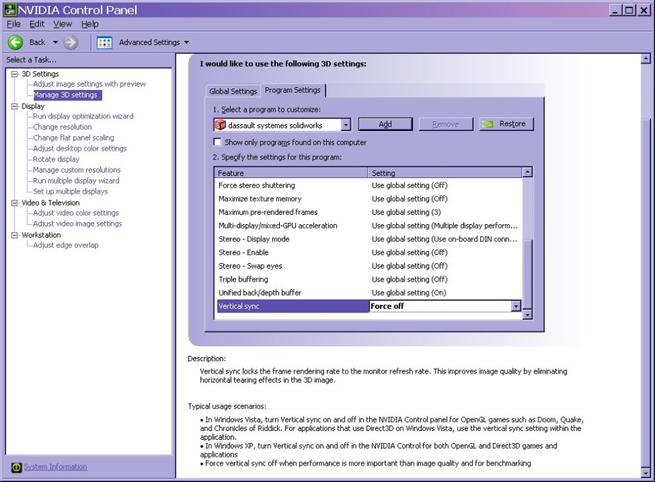Image resolution: width=655 pixels, height=482 pixels.
Task: Open Run display optimization wizard
Action: [83, 116]
